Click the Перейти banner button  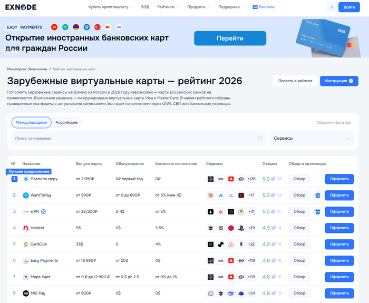pyautogui.click(x=229, y=38)
